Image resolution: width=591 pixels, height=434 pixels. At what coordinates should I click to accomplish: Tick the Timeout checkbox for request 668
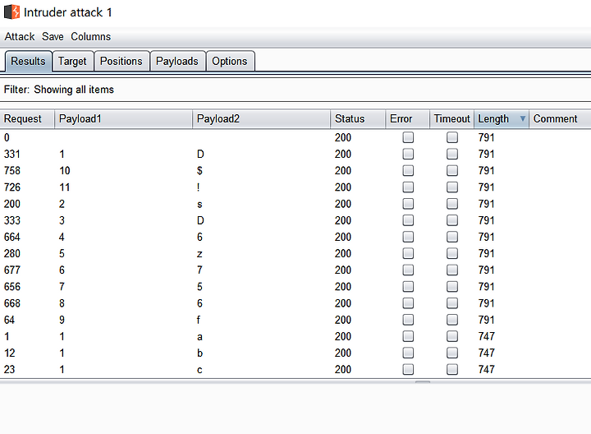[452, 303]
